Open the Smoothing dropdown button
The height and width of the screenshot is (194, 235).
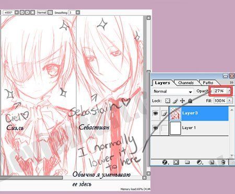[78, 13]
